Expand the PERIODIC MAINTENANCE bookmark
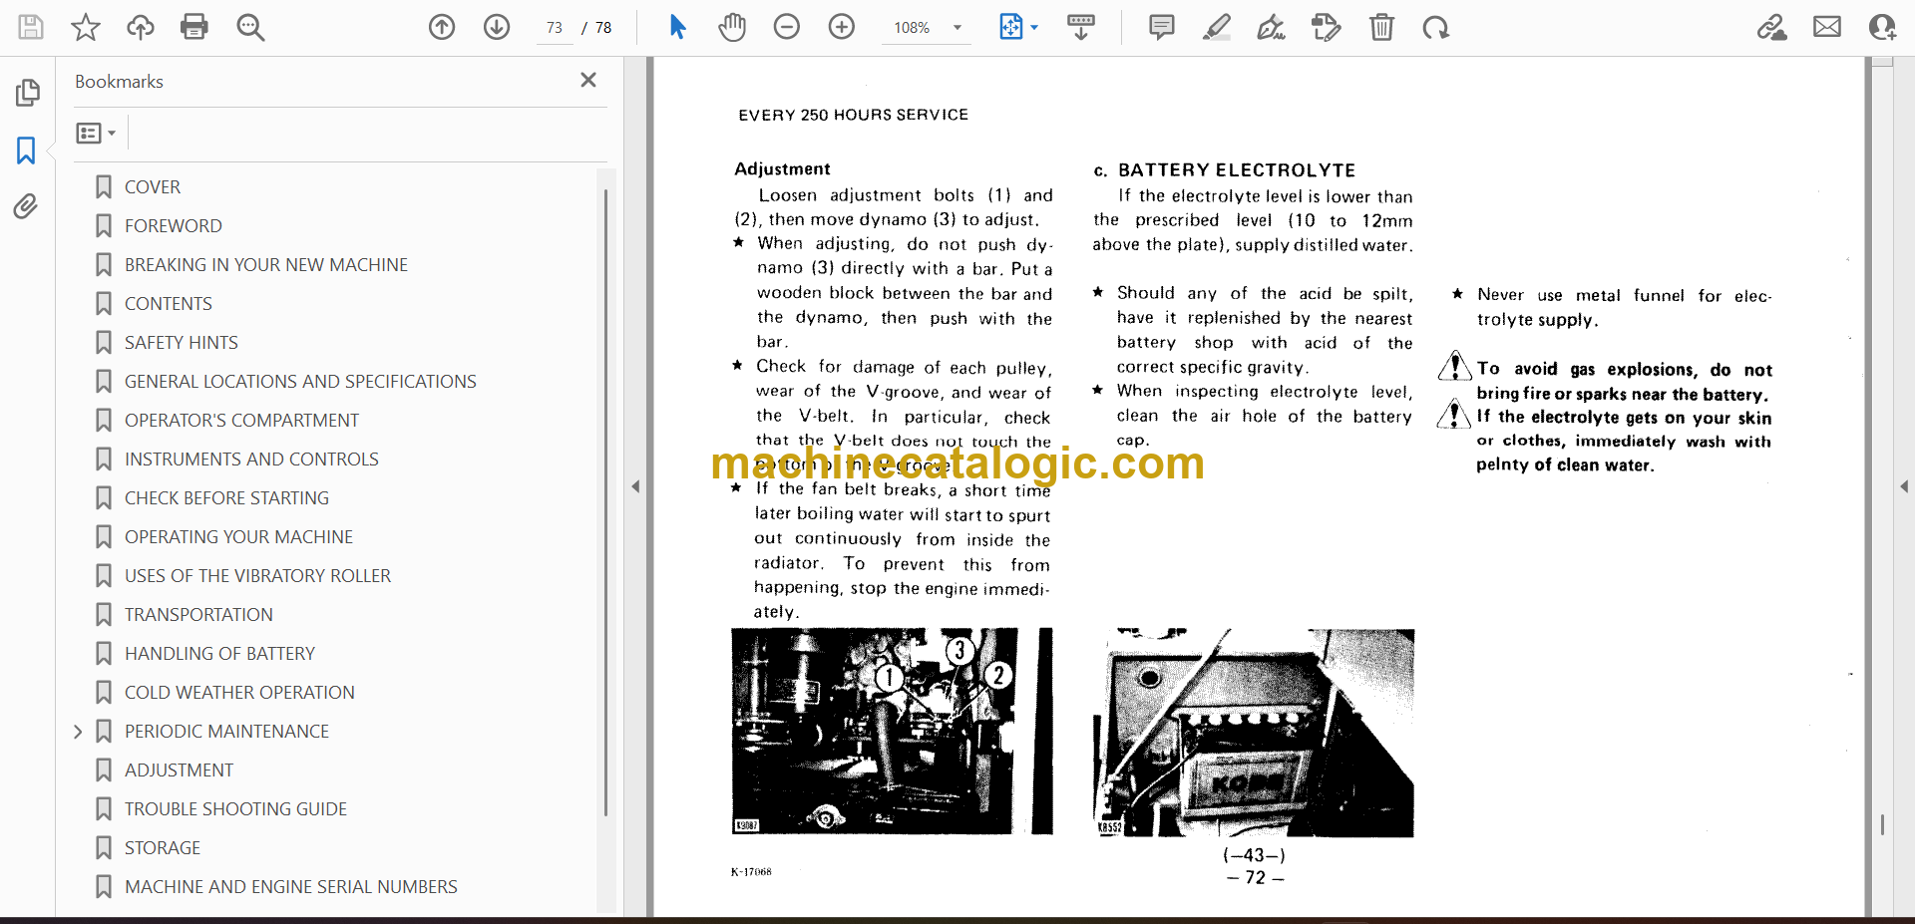Screen dimensions: 1915x924 [78, 732]
